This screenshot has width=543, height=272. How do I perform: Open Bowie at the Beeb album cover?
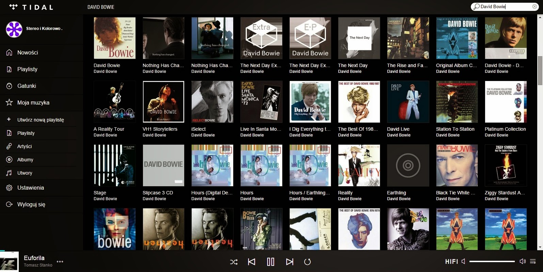(x=261, y=229)
